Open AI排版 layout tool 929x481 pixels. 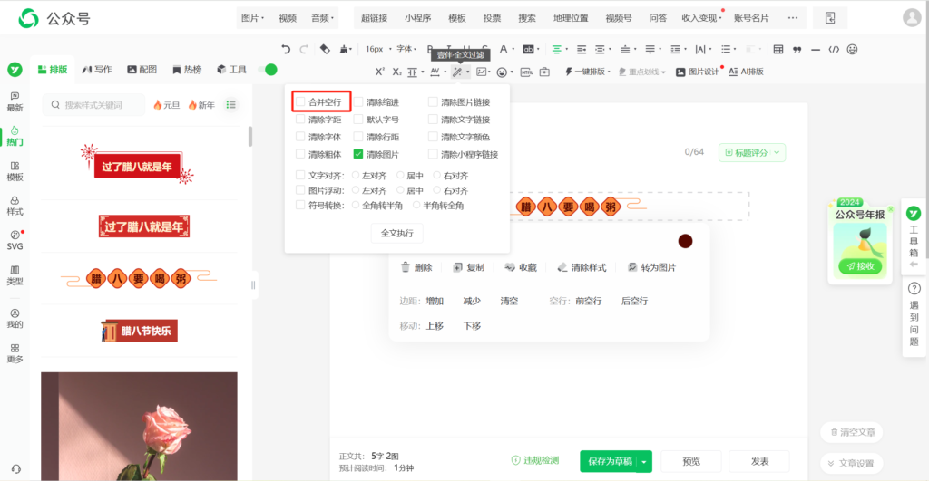coord(746,72)
